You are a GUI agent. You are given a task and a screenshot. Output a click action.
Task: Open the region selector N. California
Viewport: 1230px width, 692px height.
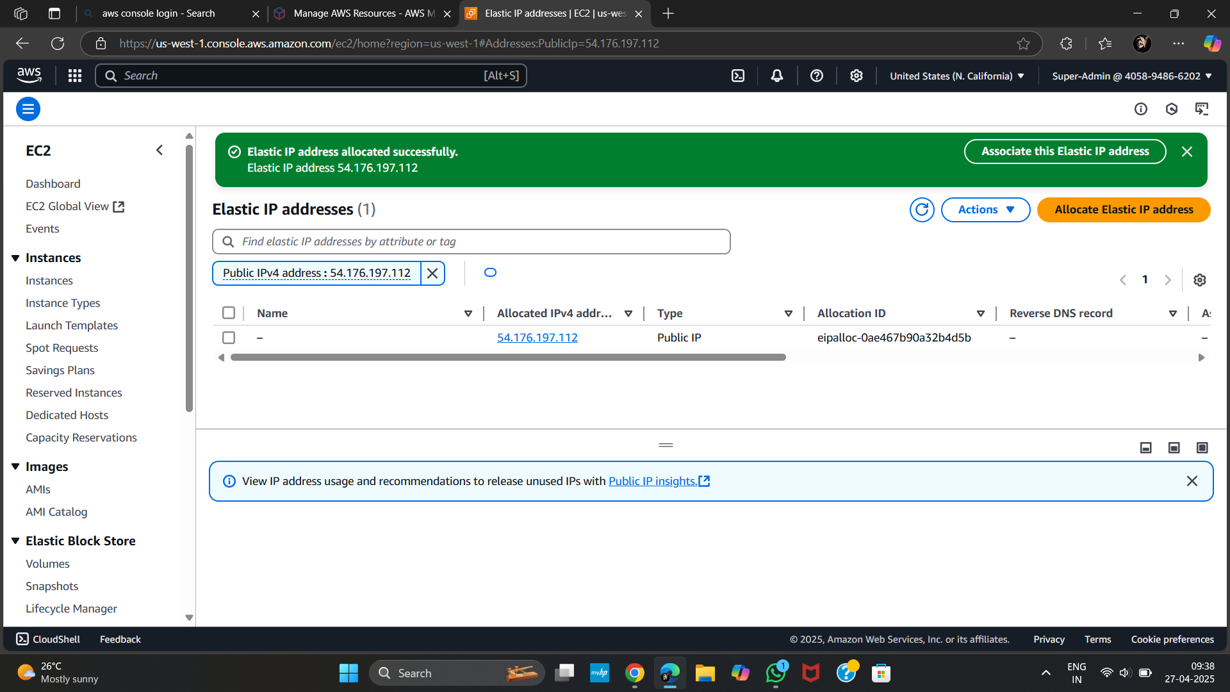click(x=957, y=76)
